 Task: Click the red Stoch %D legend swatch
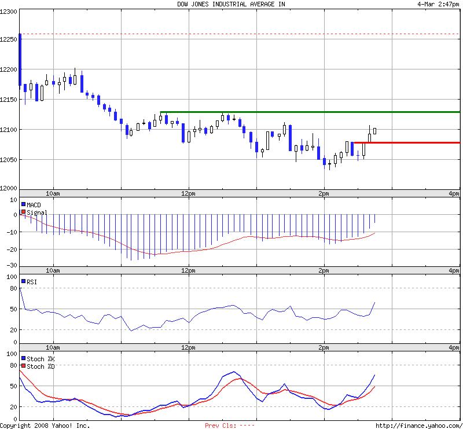click(x=23, y=366)
